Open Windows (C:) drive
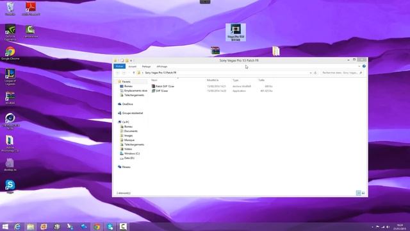Viewport: 410px width, 231px height. coord(129,153)
